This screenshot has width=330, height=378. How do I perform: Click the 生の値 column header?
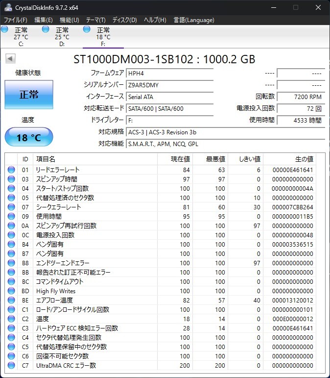289,159
